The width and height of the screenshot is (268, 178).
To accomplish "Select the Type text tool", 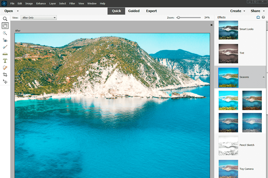I will 5,61.
